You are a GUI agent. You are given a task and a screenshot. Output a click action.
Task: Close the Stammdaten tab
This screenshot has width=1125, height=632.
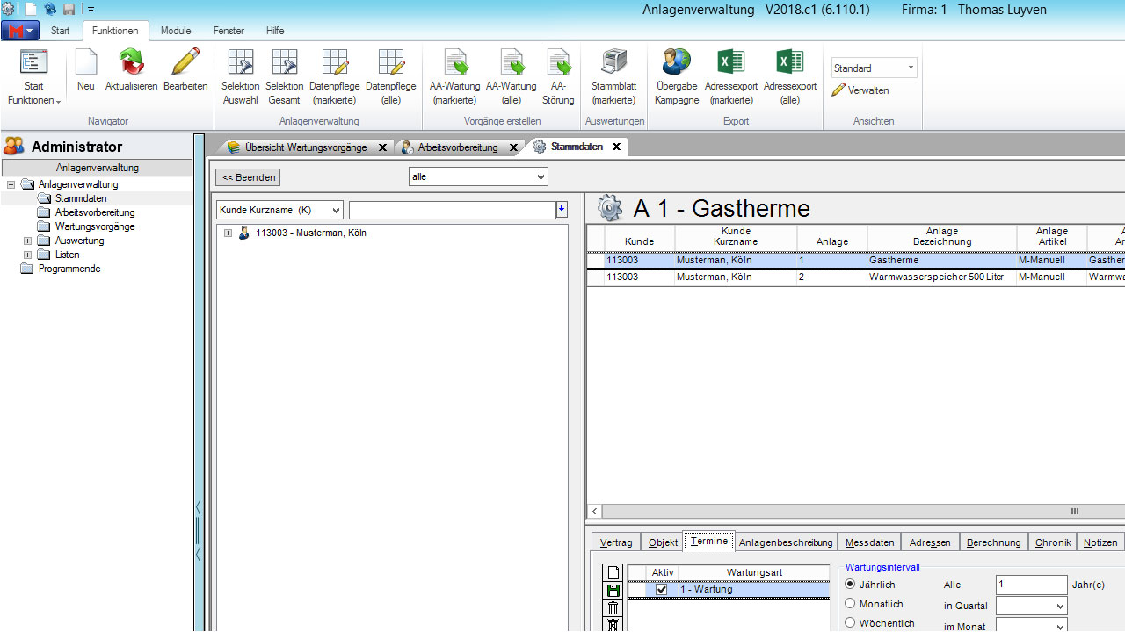pos(616,147)
